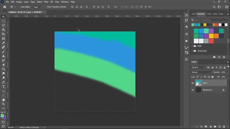The image size is (230, 129).
Task: Select the Crop tool
Action: (x=3, y=34)
